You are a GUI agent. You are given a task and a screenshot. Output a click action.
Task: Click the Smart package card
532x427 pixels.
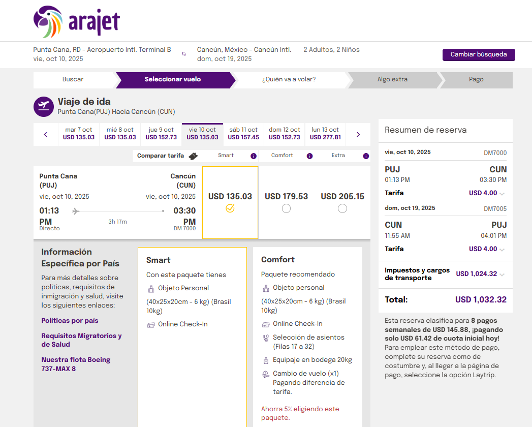coord(193,337)
